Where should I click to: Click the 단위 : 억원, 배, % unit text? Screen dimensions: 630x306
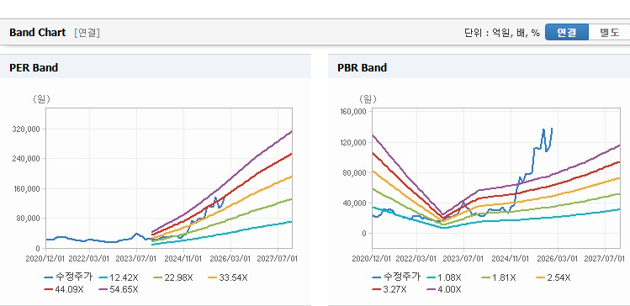pyautogui.click(x=502, y=33)
